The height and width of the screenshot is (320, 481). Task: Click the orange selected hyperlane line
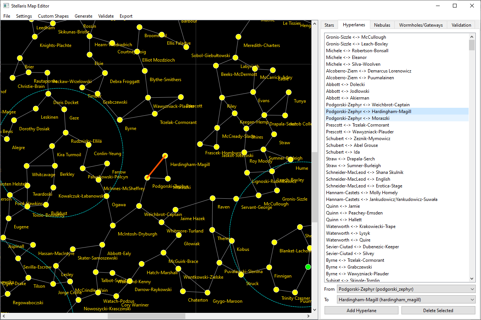156,166
